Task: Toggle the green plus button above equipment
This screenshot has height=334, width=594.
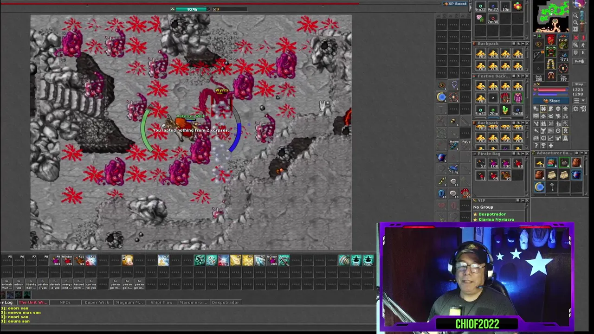Action: (x=539, y=36)
